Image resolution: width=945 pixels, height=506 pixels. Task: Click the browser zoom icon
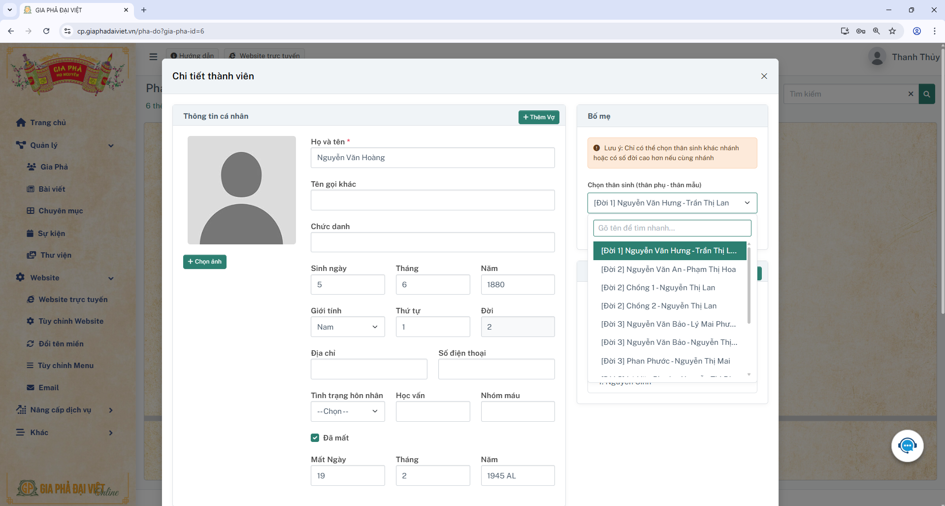[877, 31]
